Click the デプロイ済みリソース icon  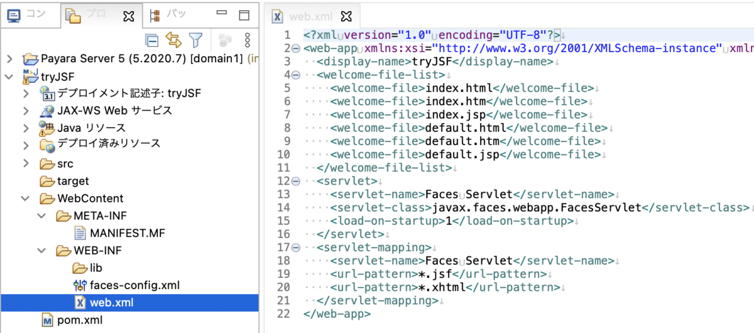47,145
